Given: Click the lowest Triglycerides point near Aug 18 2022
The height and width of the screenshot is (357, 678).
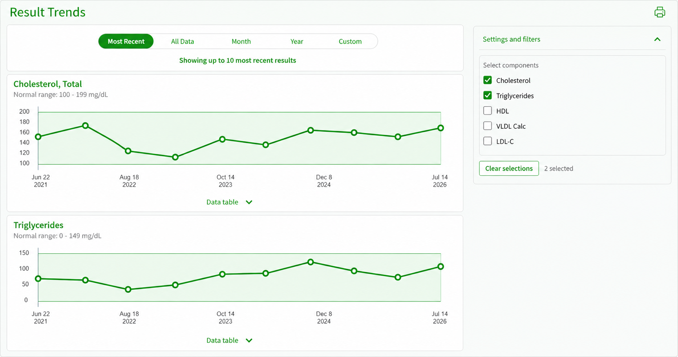Looking at the screenshot, I should (x=128, y=290).
